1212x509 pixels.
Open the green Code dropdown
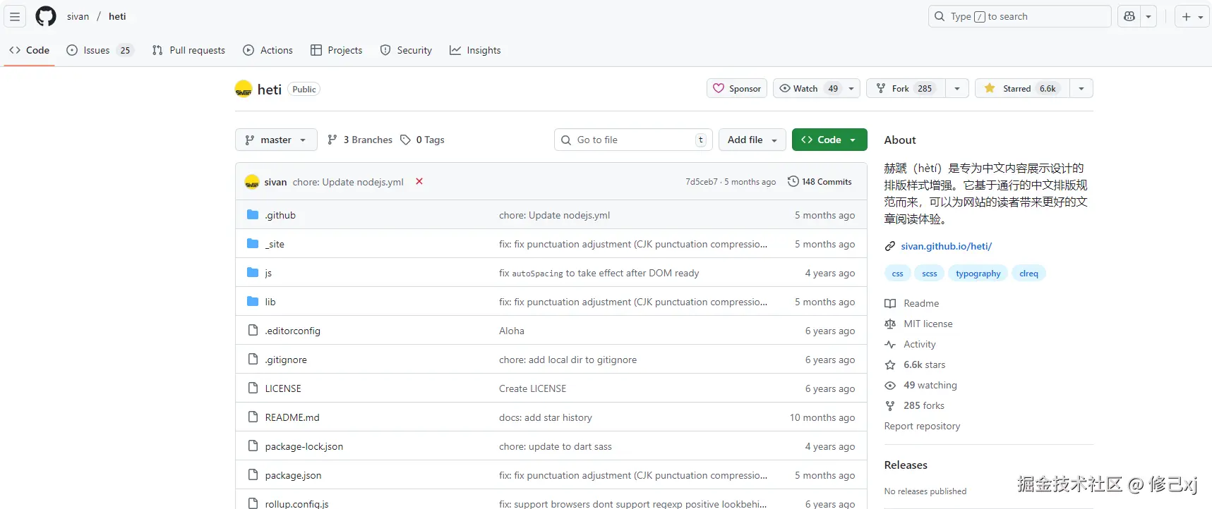pyautogui.click(x=829, y=140)
